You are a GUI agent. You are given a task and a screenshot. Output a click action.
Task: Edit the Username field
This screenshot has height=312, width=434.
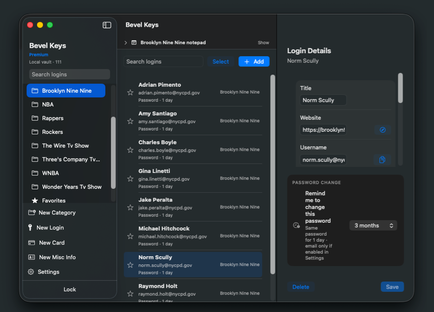(x=323, y=160)
